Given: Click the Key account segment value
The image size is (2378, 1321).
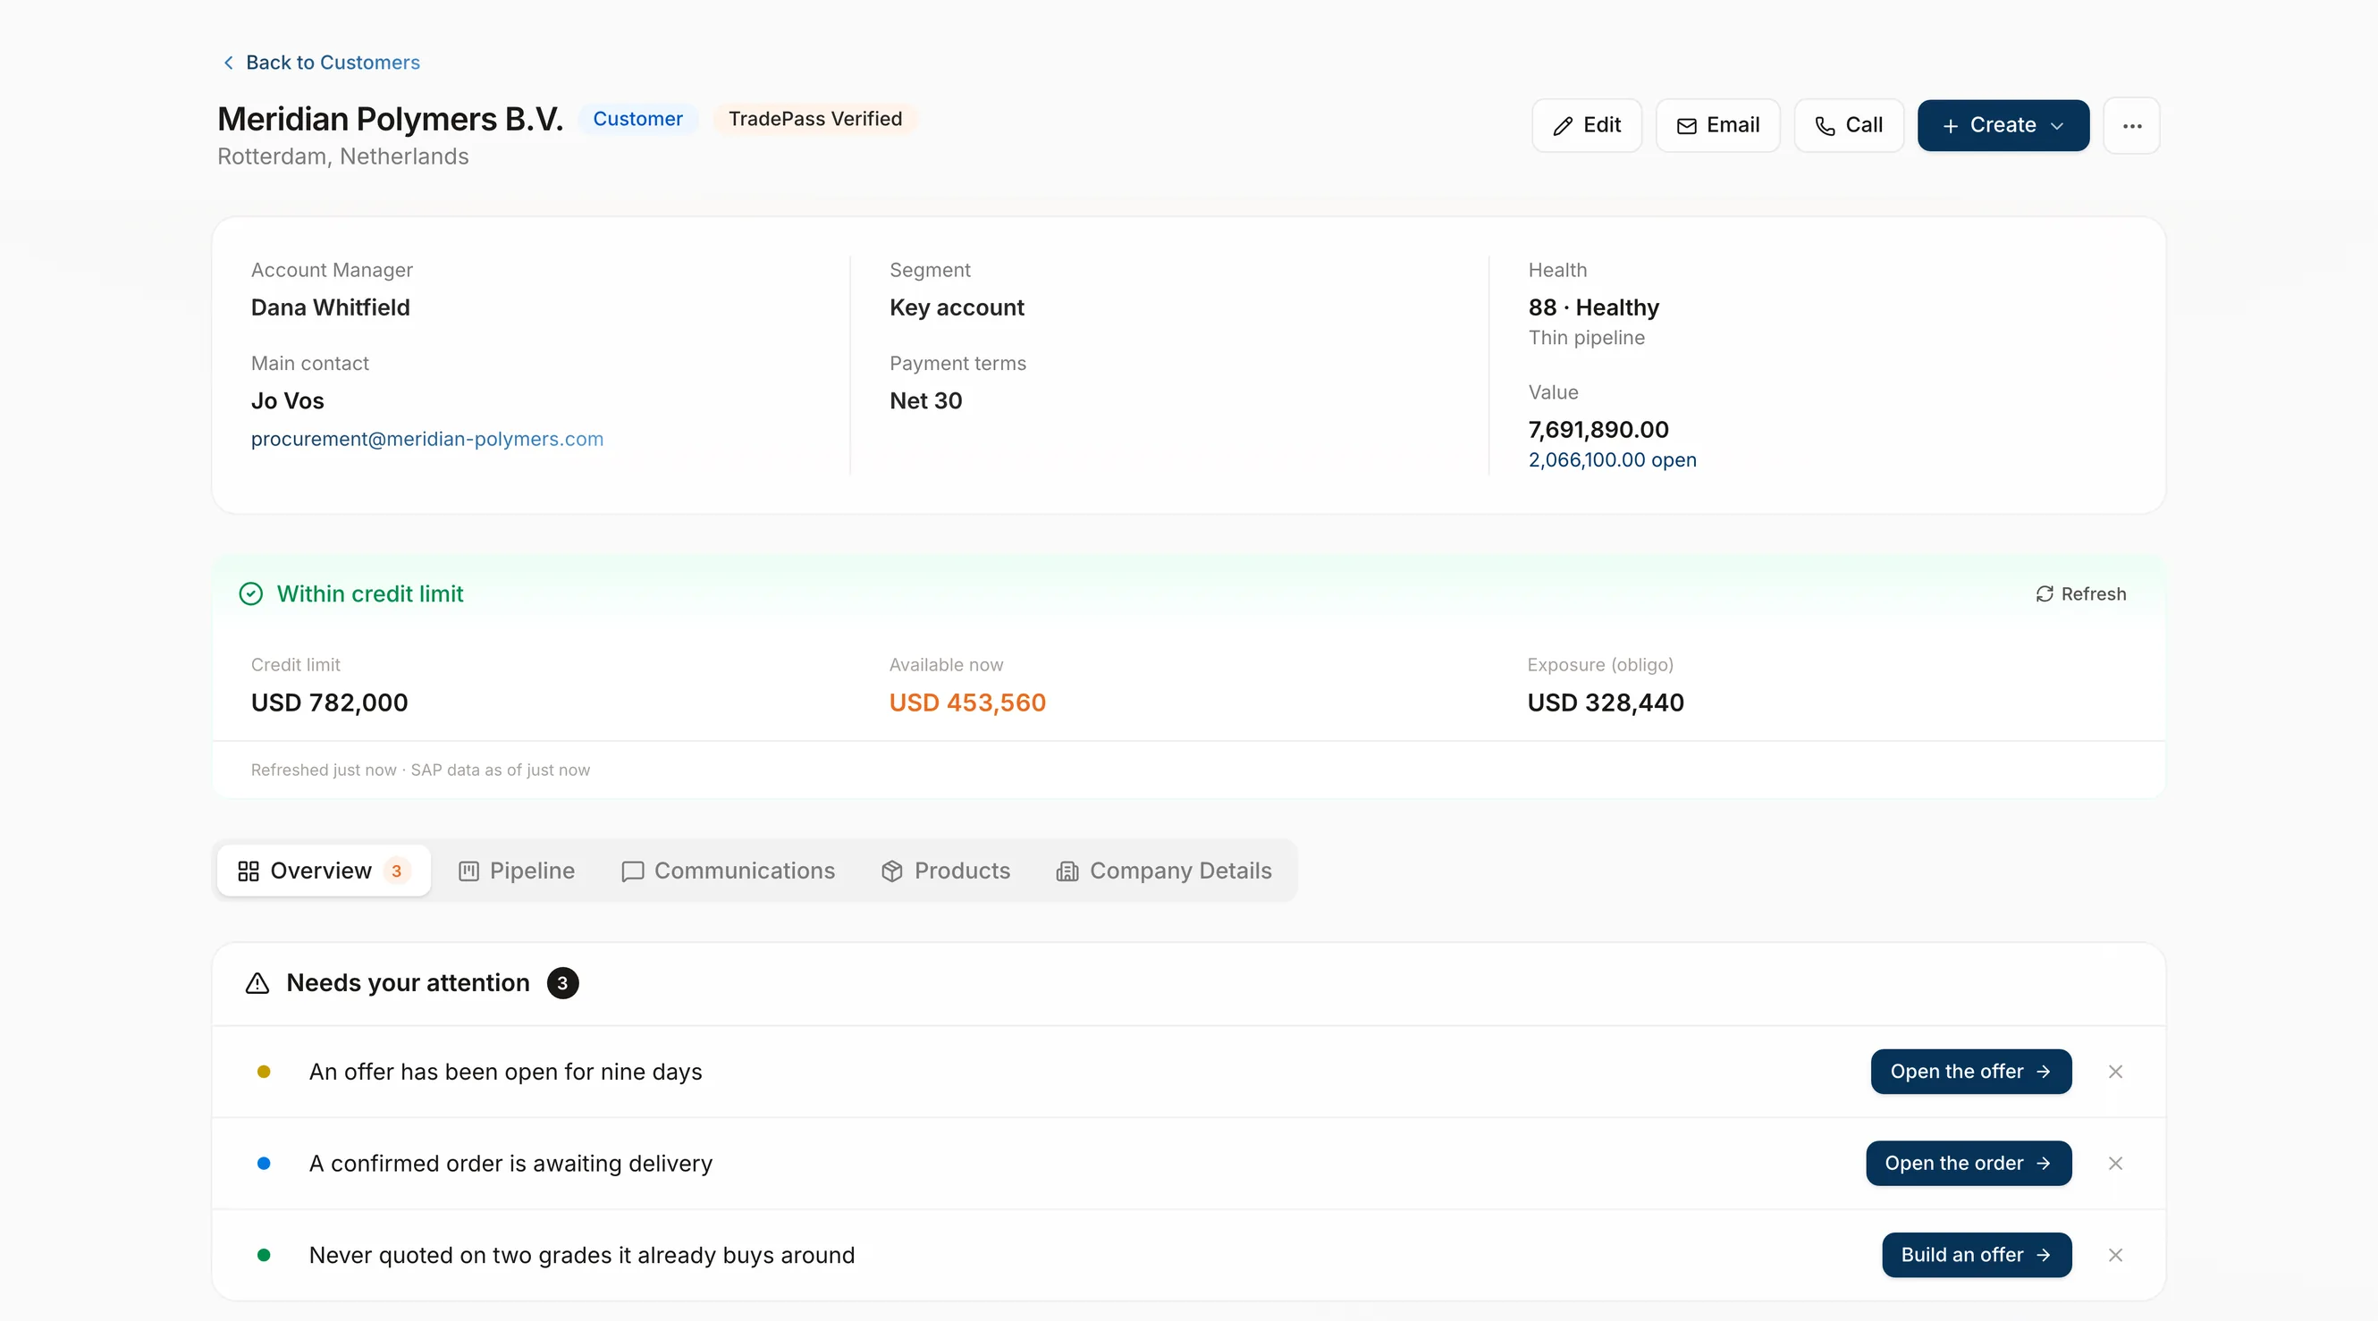Looking at the screenshot, I should click(x=957, y=307).
